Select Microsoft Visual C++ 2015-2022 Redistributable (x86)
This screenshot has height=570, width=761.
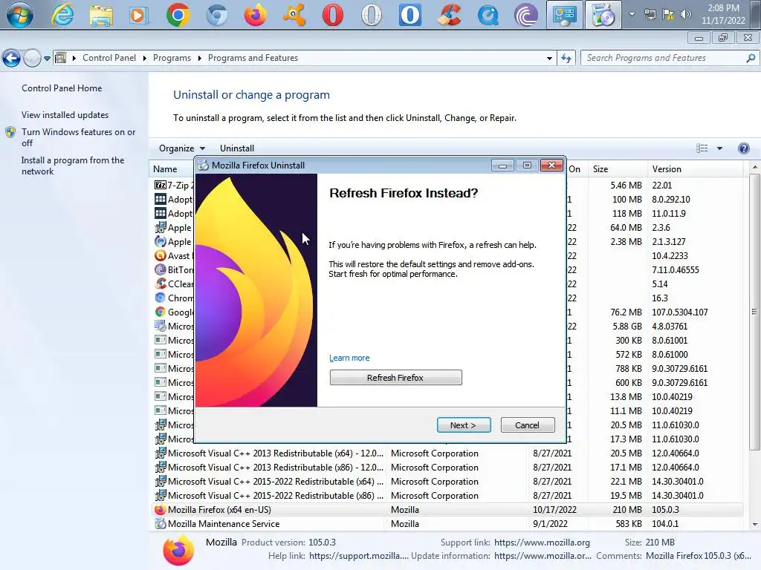pyautogui.click(x=447, y=495)
